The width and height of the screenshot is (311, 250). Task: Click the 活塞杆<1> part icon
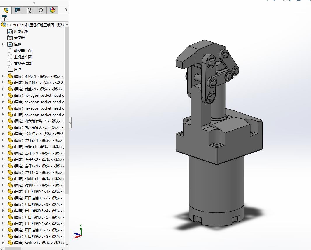click(10, 134)
